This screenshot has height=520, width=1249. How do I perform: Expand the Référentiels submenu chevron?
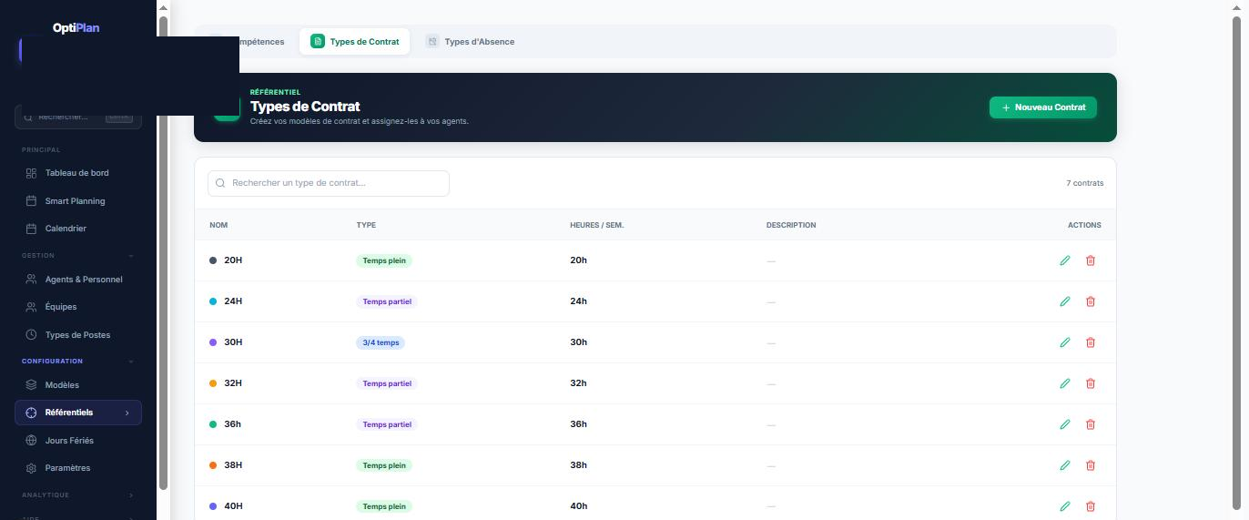tap(127, 413)
